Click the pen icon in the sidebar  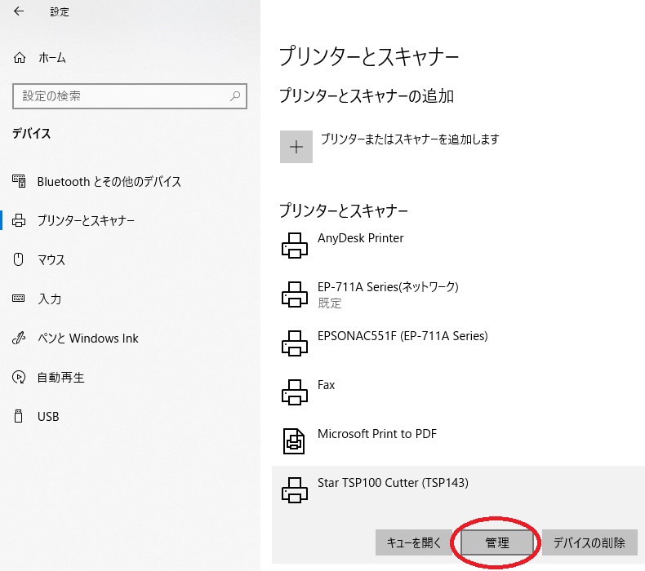pos(19,338)
